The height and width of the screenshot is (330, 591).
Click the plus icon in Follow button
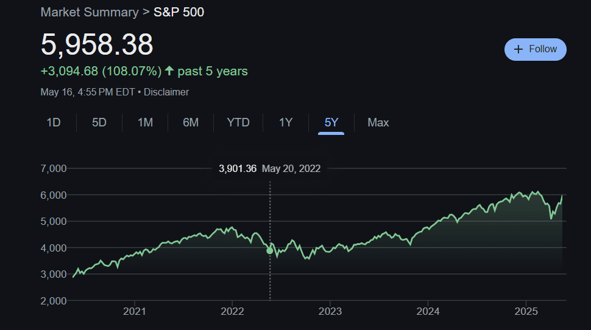click(518, 49)
